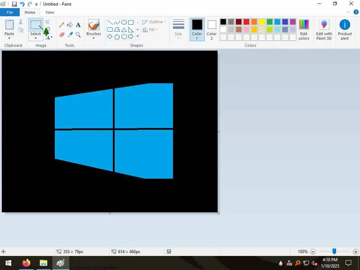Click the zoom out minus button
The image size is (360, 270).
pyautogui.click(x=313, y=252)
